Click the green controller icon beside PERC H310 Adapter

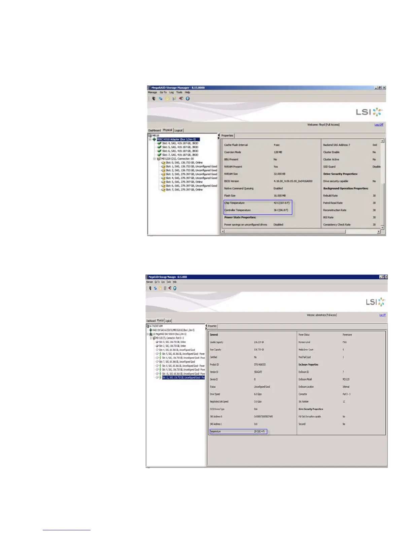point(154,139)
